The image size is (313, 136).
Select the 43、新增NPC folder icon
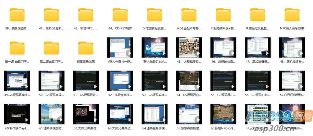point(86,14)
